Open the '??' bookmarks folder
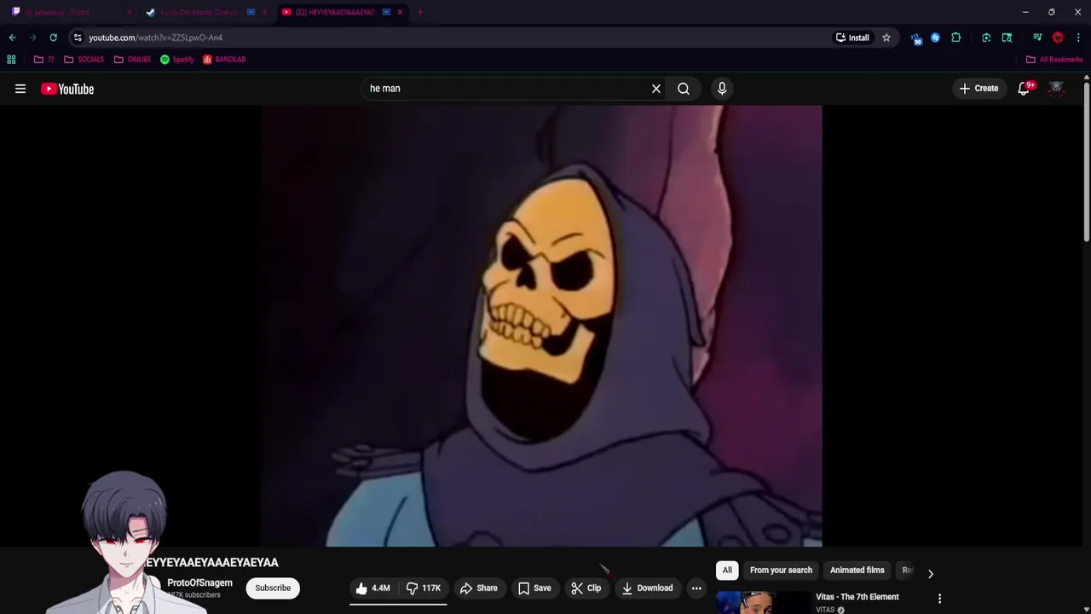 pyautogui.click(x=43, y=60)
